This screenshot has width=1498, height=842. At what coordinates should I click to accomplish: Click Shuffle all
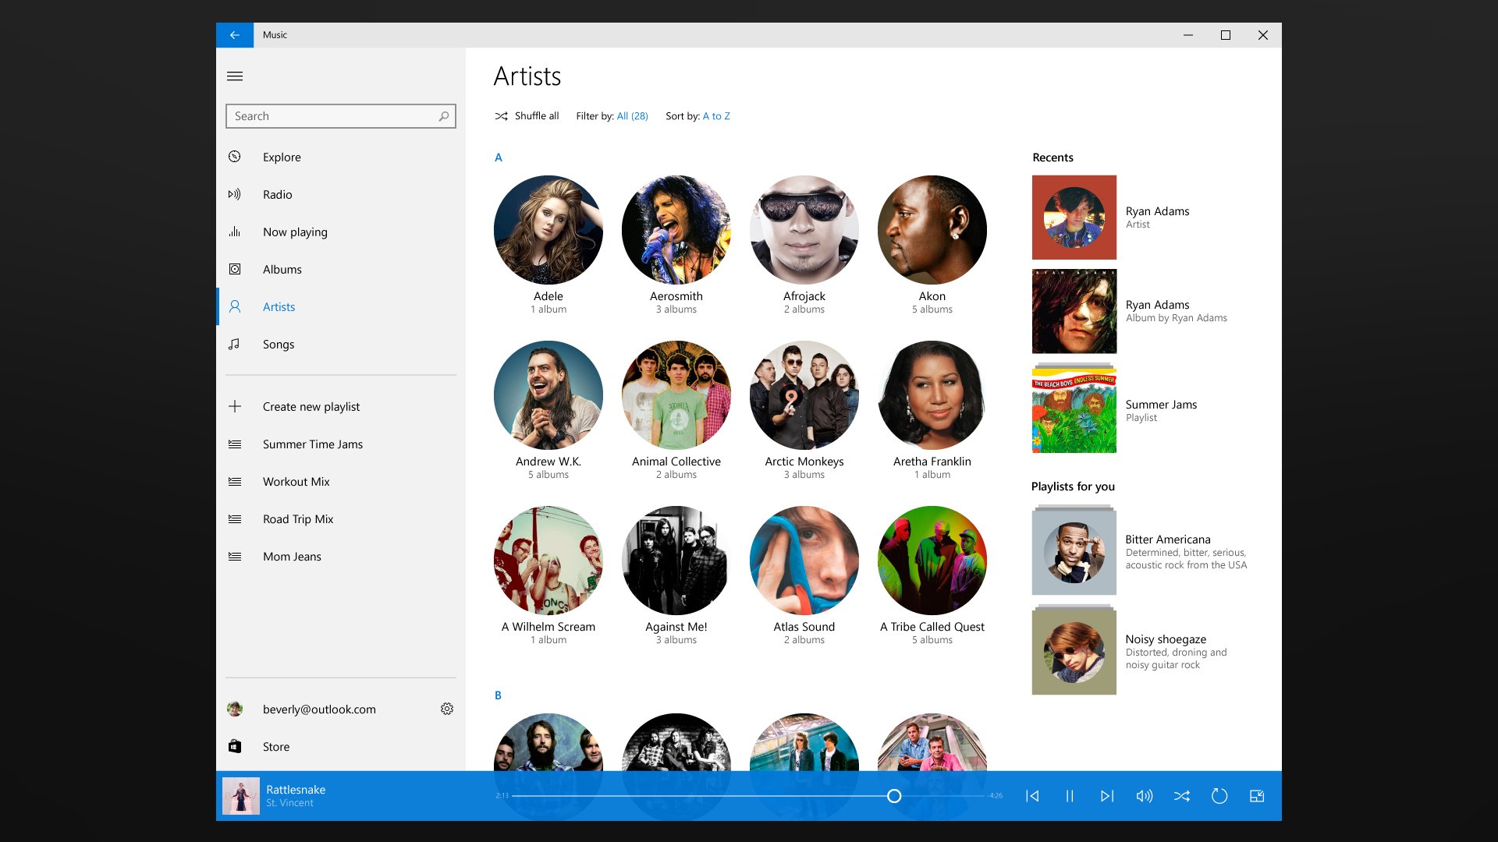point(527,115)
